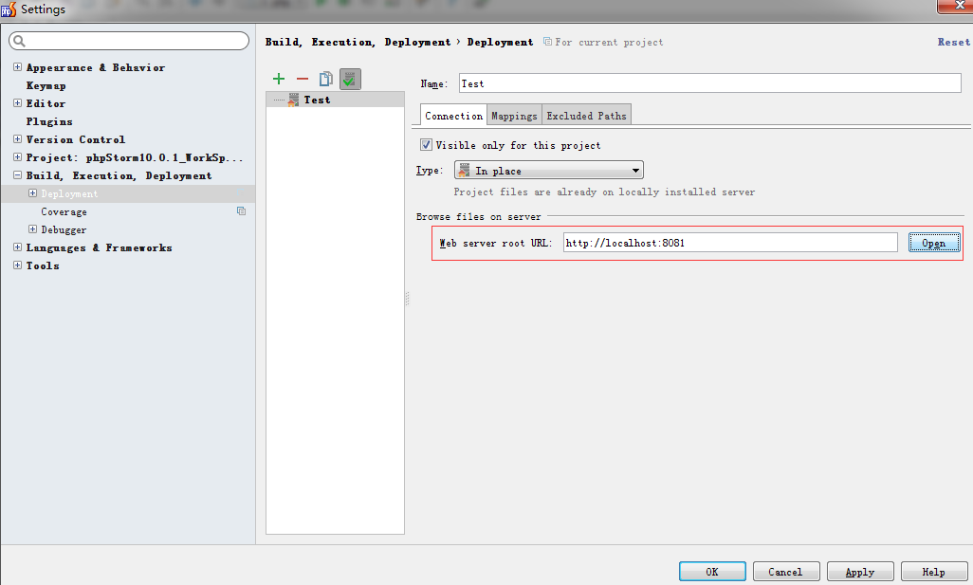The height and width of the screenshot is (585, 973).
Task: Expand the Deployment sub-node
Action: (32, 192)
